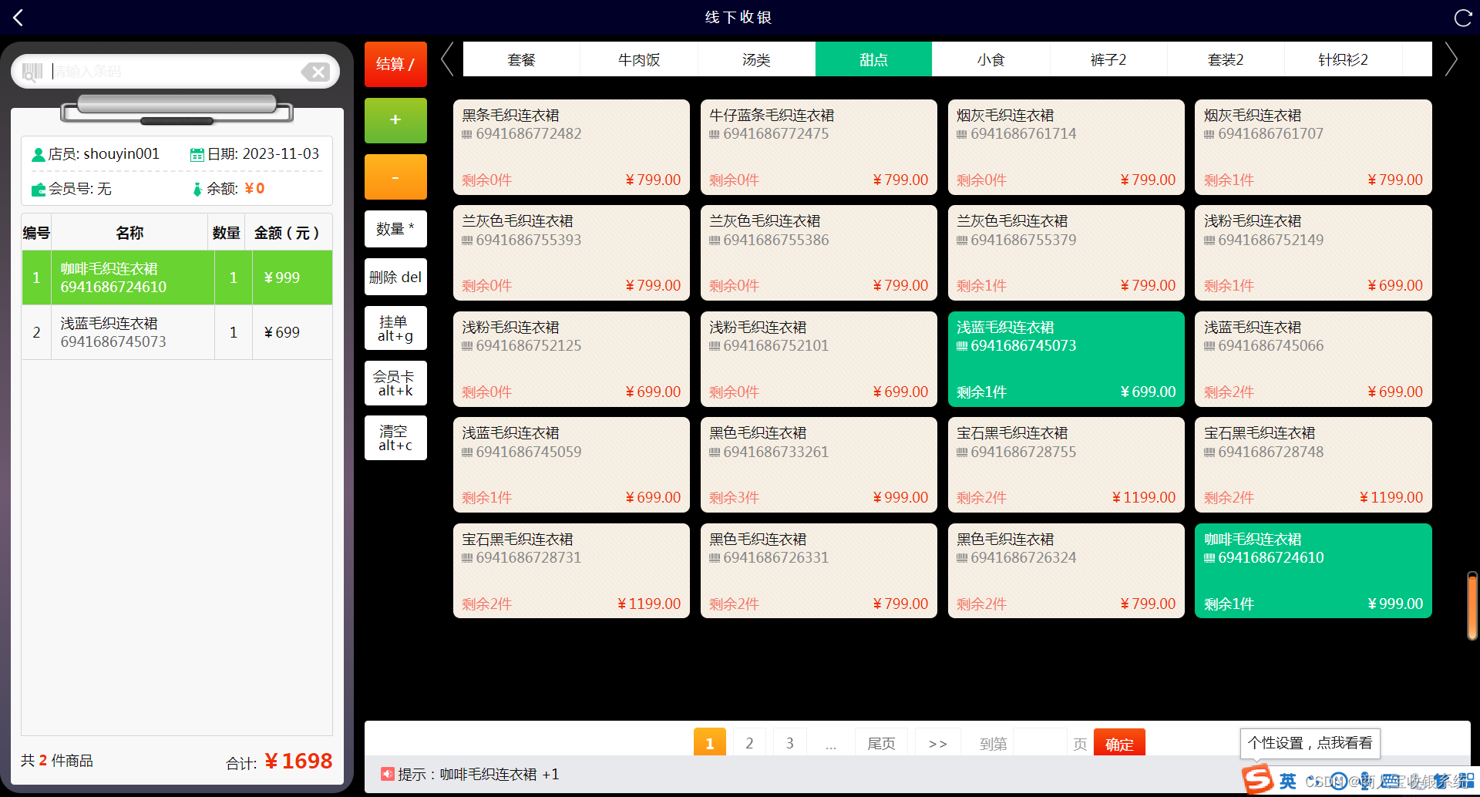
Task: Open 会员卡 alt+k member card
Action: (395, 383)
